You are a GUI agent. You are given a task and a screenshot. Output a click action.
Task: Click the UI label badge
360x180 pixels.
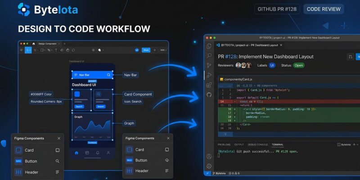tap(272, 65)
